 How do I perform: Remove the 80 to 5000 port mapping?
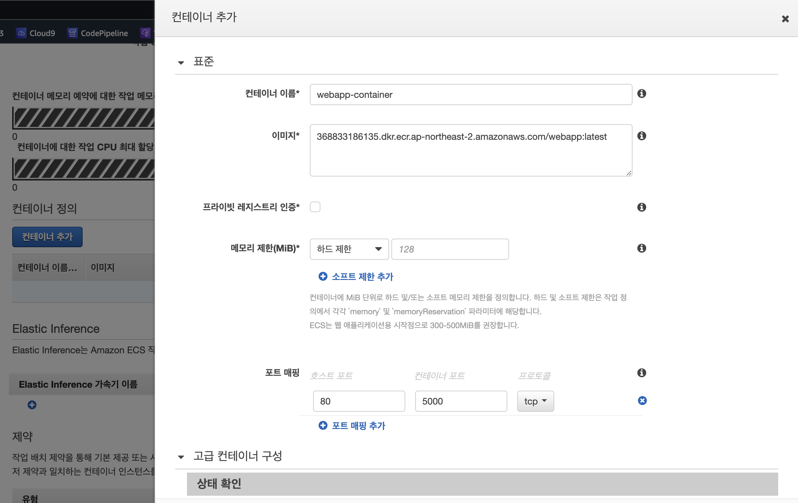pos(642,401)
